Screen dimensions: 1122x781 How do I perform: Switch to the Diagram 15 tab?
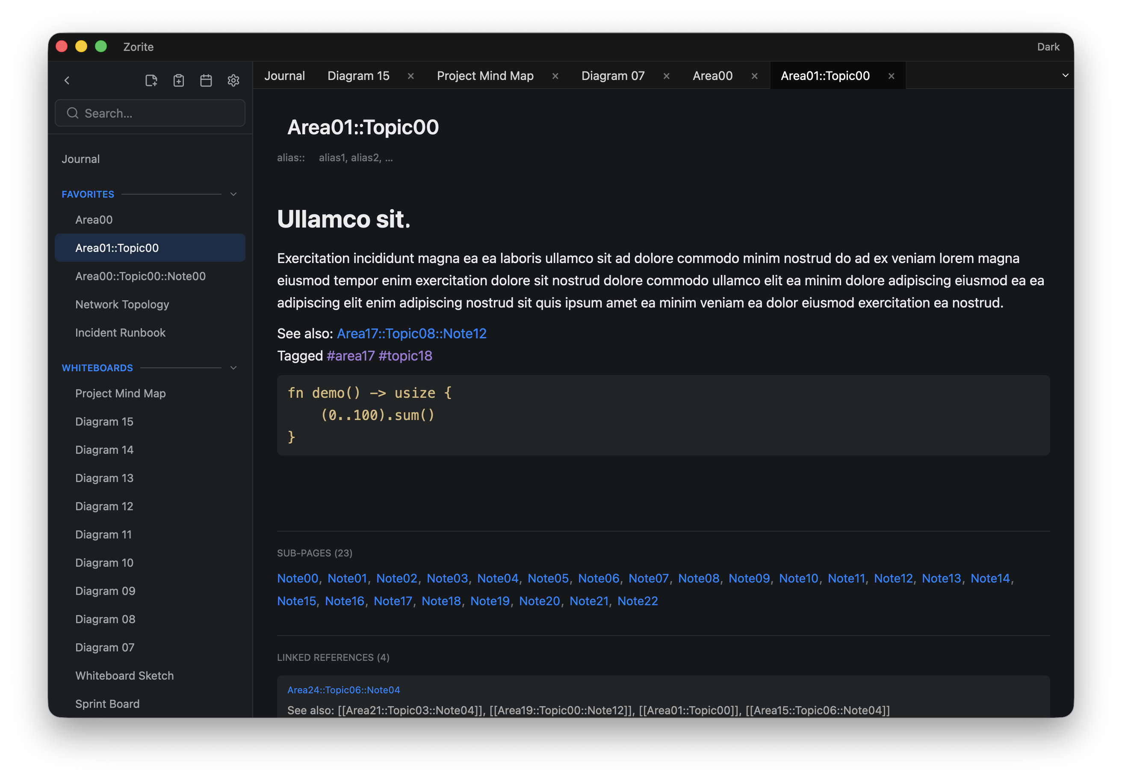[x=358, y=76]
